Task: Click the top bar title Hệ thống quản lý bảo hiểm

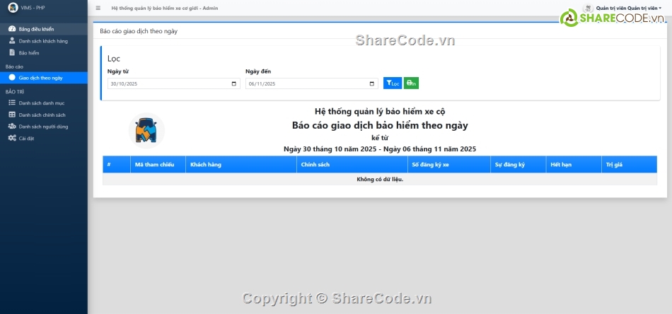Action: tap(164, 8)
